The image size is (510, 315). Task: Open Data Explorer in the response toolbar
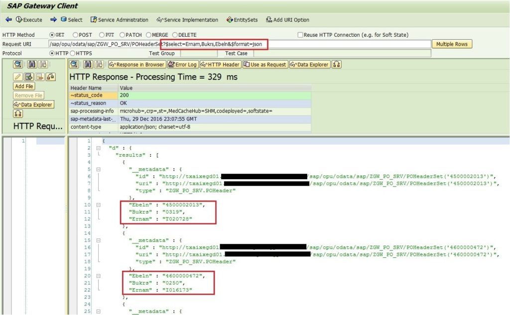[309, 64]
